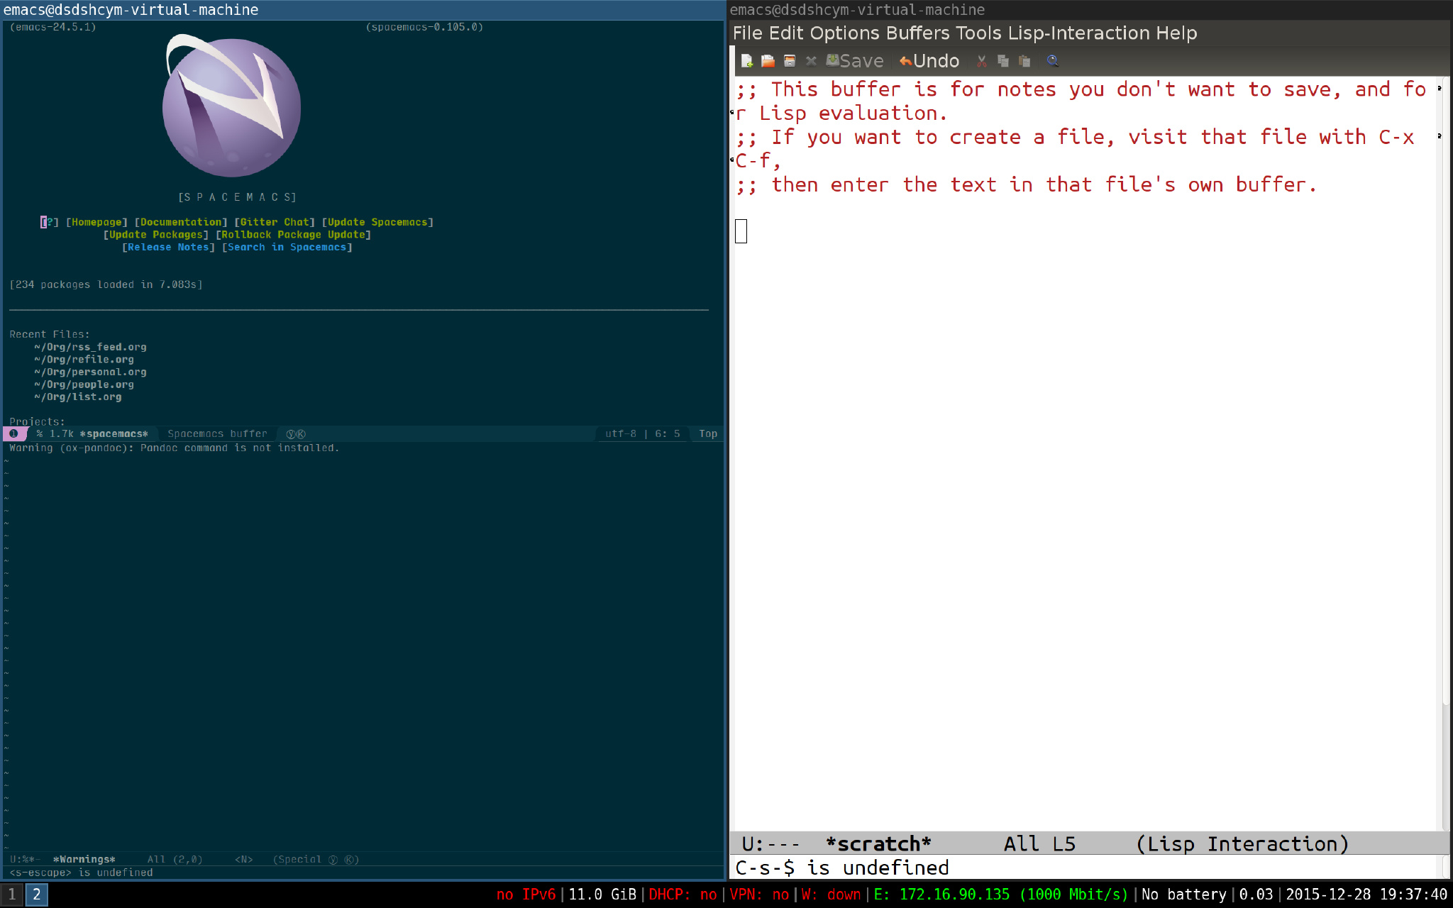Click the 11.0 GiB disk status
Image resolution: width=1453 pixels, height=908 pixels.
point(602,895)
